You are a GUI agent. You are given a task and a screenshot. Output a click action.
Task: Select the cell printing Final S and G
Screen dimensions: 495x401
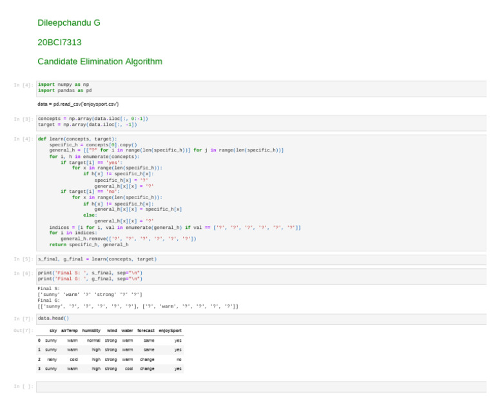[260, 276]
